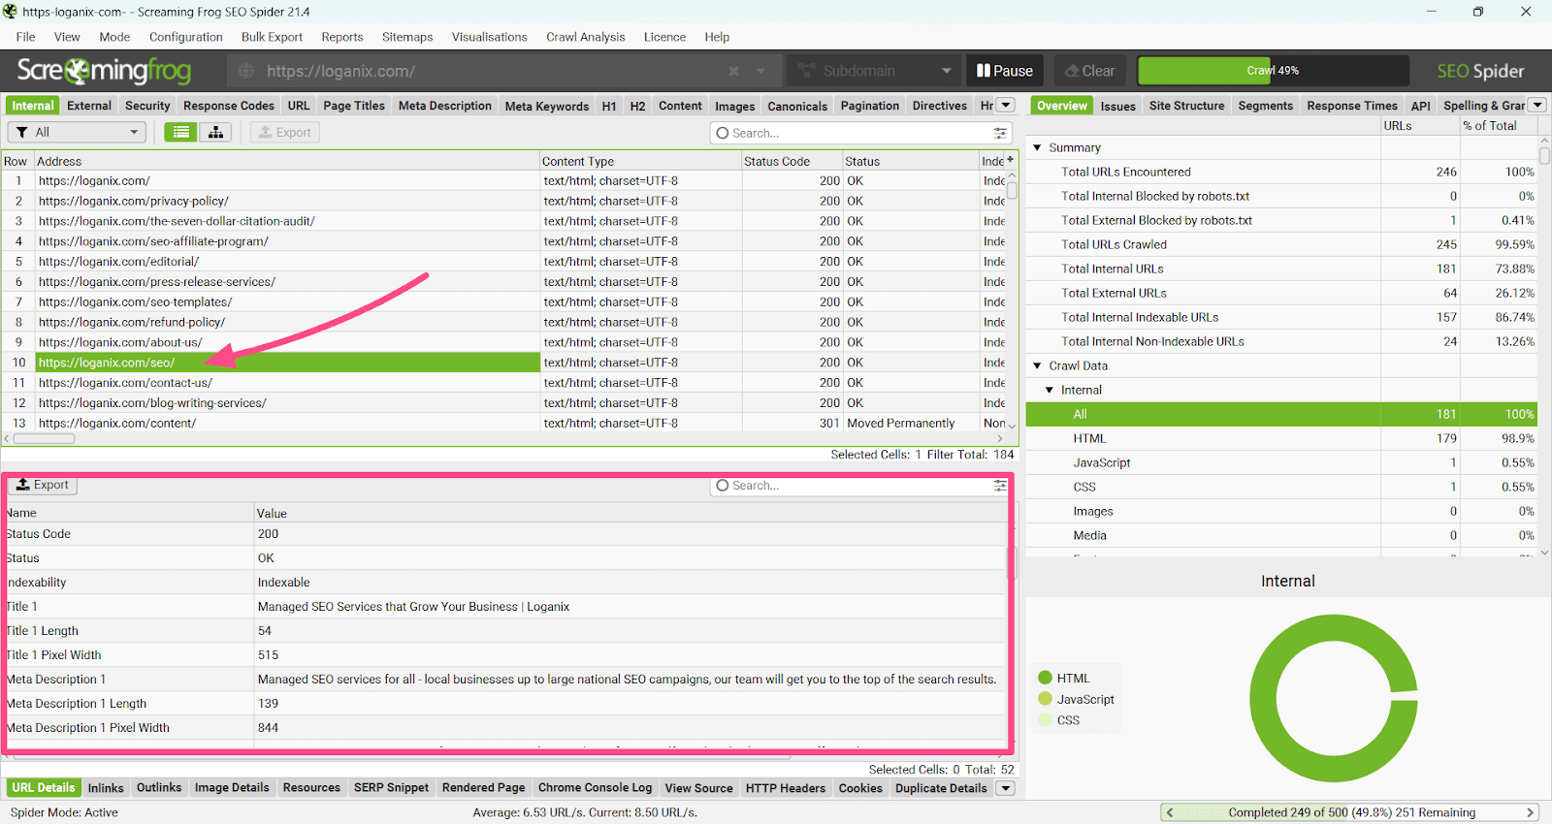Switch to Response Codes tab
Screen dimensions: 1552x824
pos(229,106)
